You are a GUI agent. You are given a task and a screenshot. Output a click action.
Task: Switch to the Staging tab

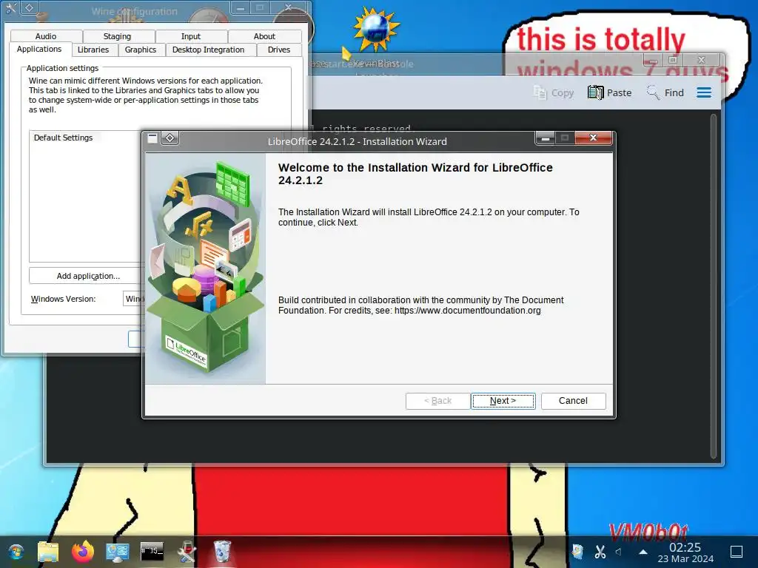[118, 36]
